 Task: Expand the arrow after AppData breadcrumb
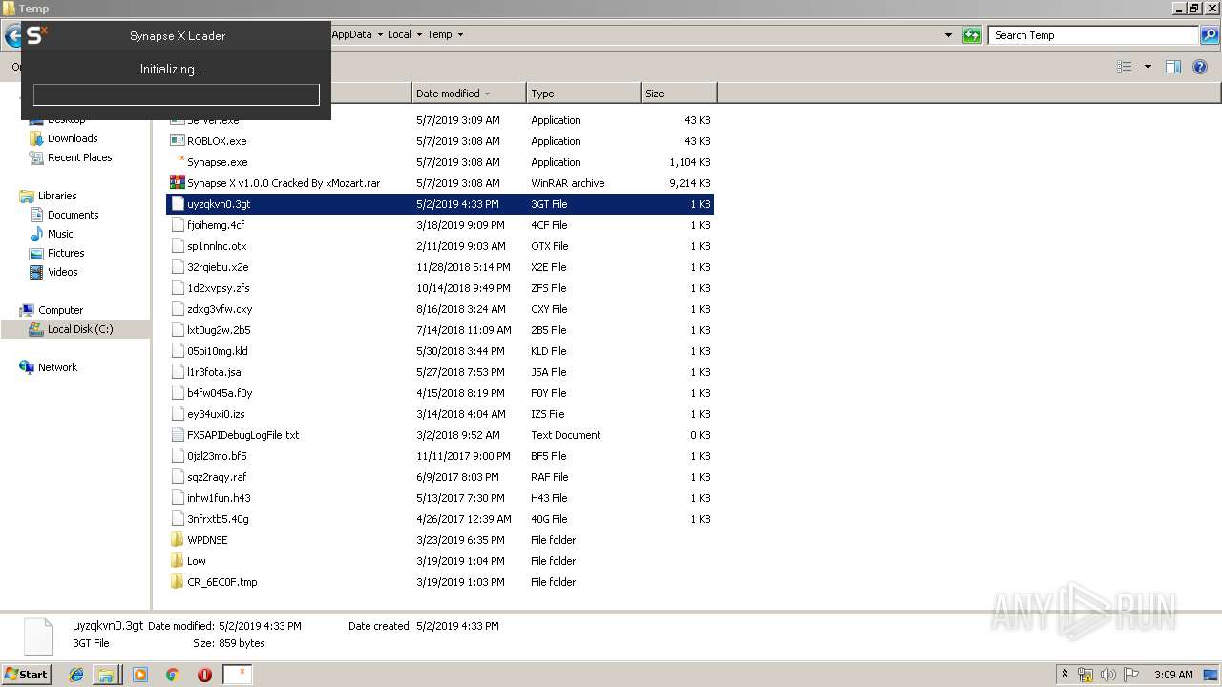[x=379, y=34]
